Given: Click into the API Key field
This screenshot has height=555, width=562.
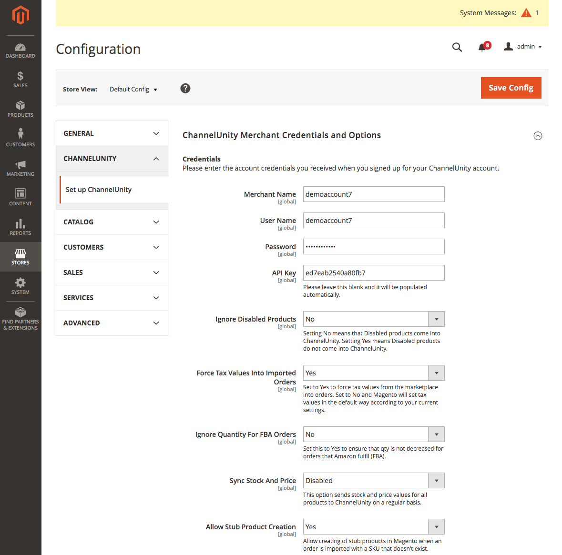Looking at the screenshot, I should tap(373, 273).
